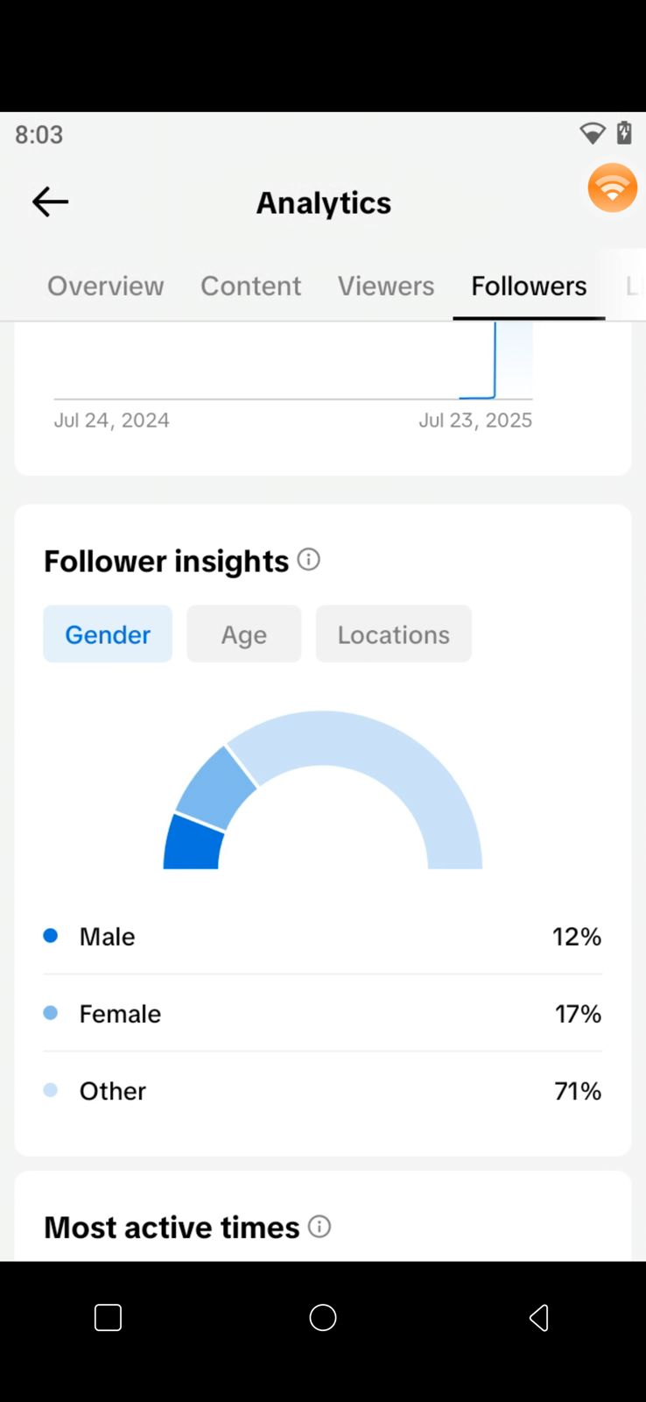Viewport: 646px width, 1402px height.
Task: Select the Gender insights filter
Action: 108,634
